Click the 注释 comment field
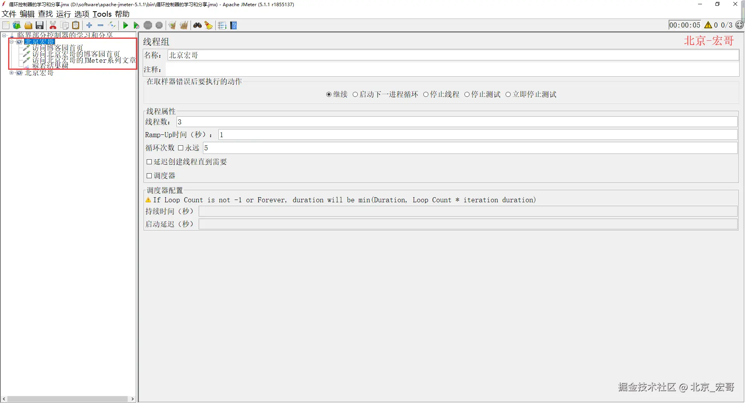The height and width of the screenshot is (403, 745). pyautogui.click(x=452, y=70)
